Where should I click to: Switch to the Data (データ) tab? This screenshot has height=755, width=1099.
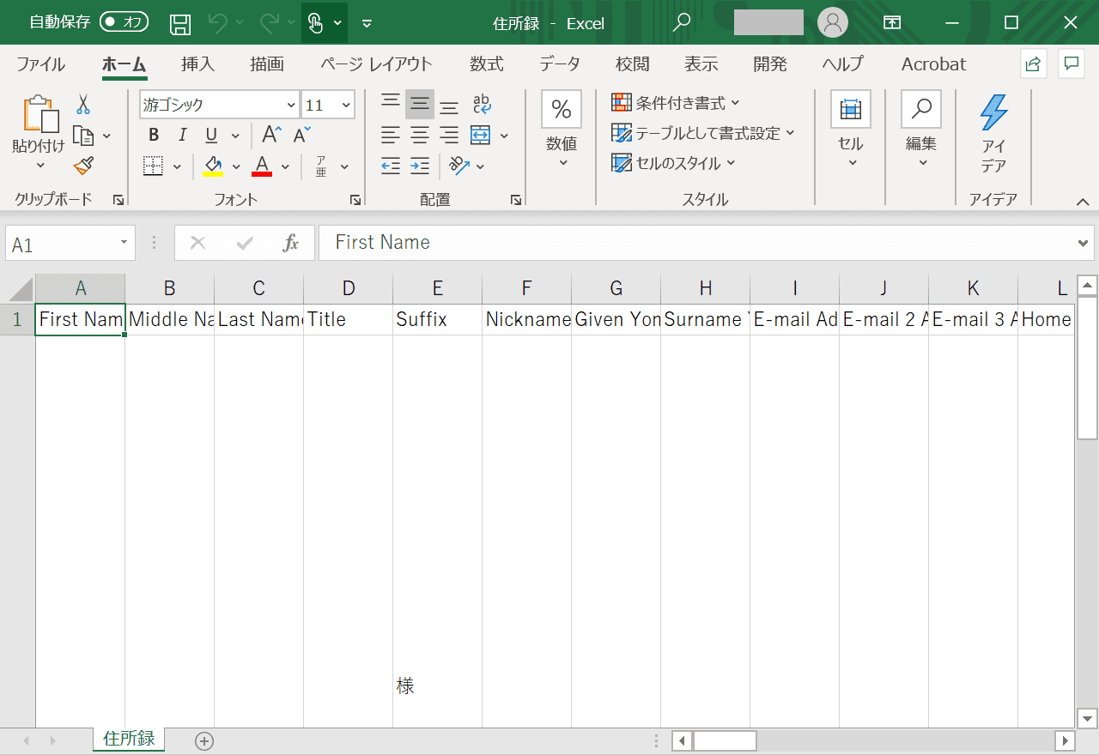pos(560,63)
